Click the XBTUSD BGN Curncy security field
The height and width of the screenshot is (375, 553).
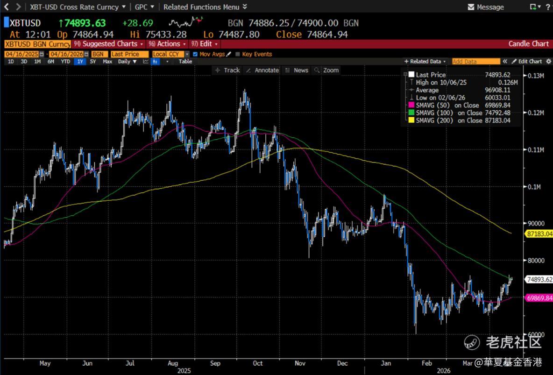(37, 44)
